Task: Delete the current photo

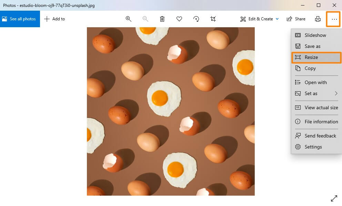Action: tap(162, 19)
